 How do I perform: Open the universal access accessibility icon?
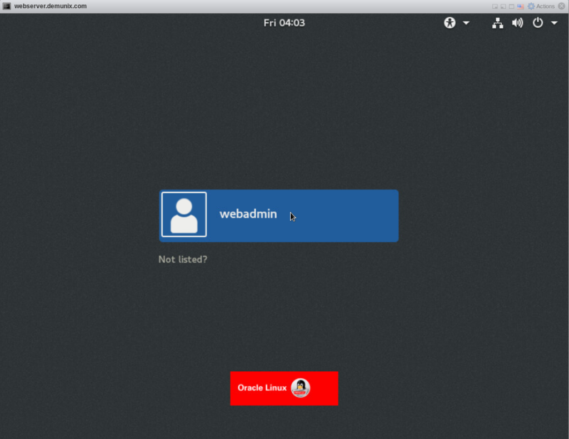[x=450, y=23]
